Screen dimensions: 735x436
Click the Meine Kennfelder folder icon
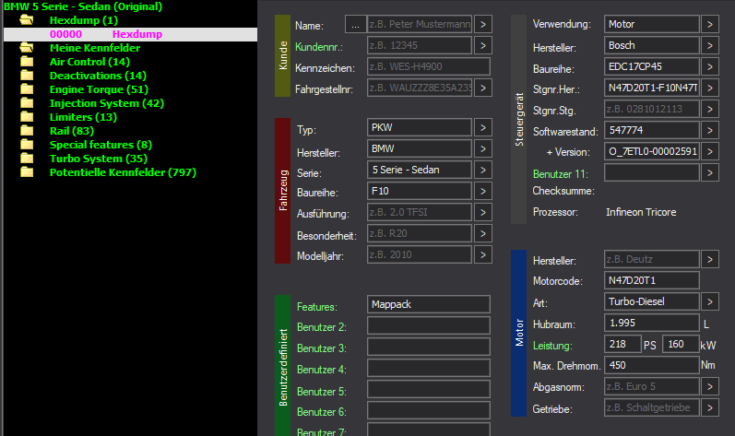(27, 48)
